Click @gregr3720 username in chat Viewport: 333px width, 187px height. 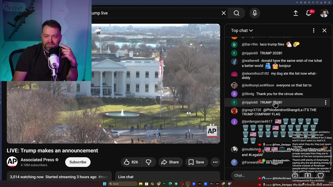coord(251,110)
